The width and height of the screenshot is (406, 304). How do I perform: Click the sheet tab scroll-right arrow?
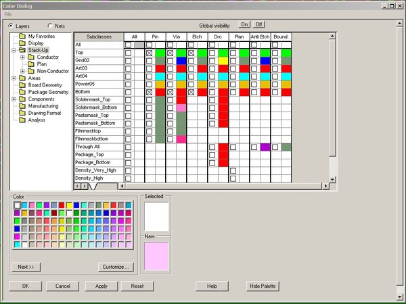(x=85, y=186)
